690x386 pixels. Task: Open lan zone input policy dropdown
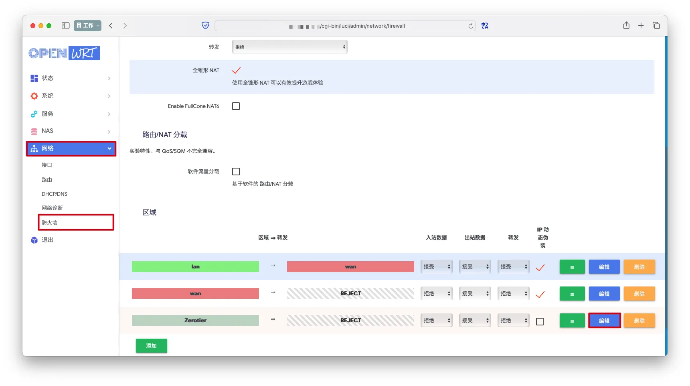[x=436, y=267]
